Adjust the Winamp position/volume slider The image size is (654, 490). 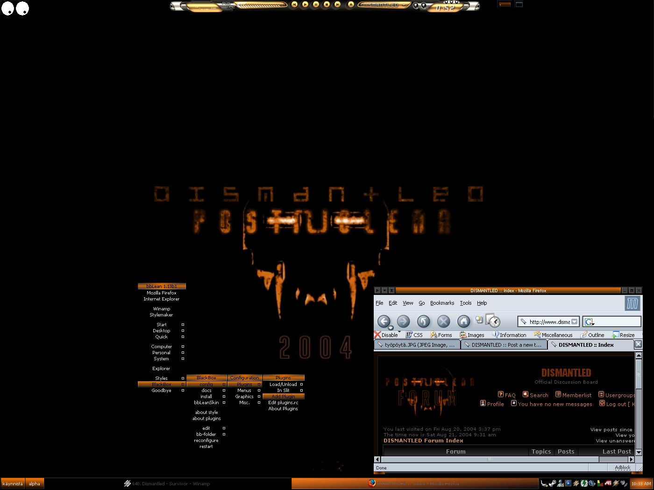(261, 5)
